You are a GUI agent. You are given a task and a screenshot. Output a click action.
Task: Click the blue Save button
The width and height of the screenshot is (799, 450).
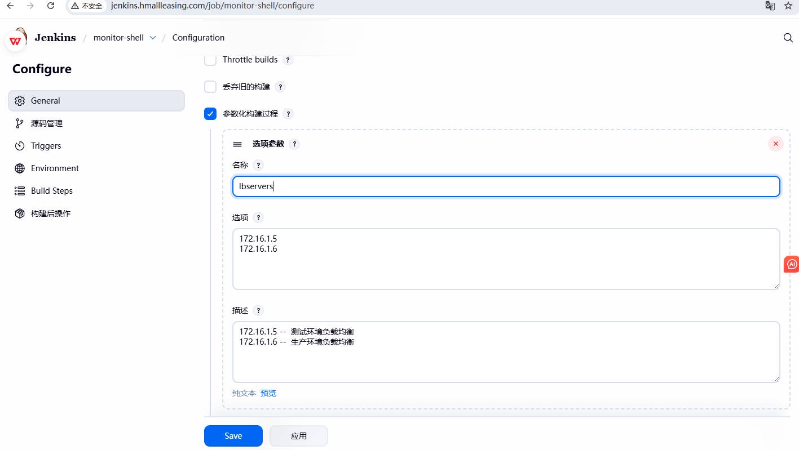233,435
